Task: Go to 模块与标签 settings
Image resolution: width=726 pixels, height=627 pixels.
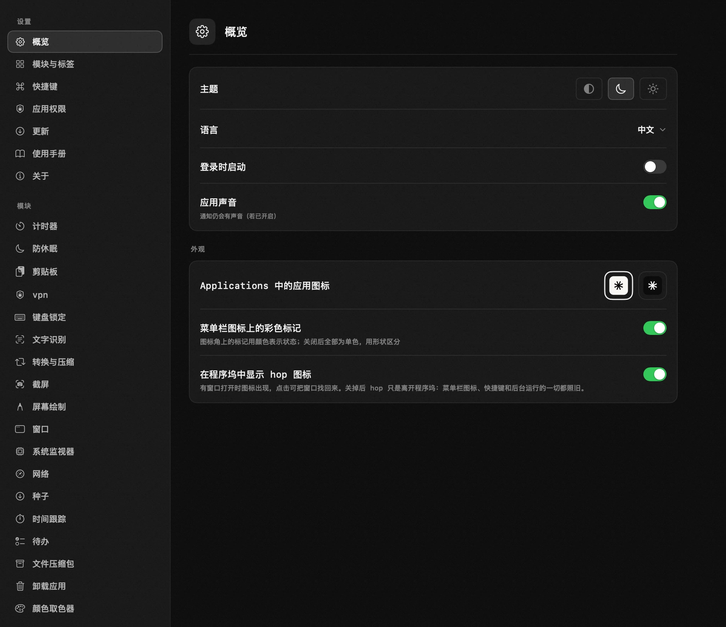Action: pyautogui.click(x=85, y=64)
